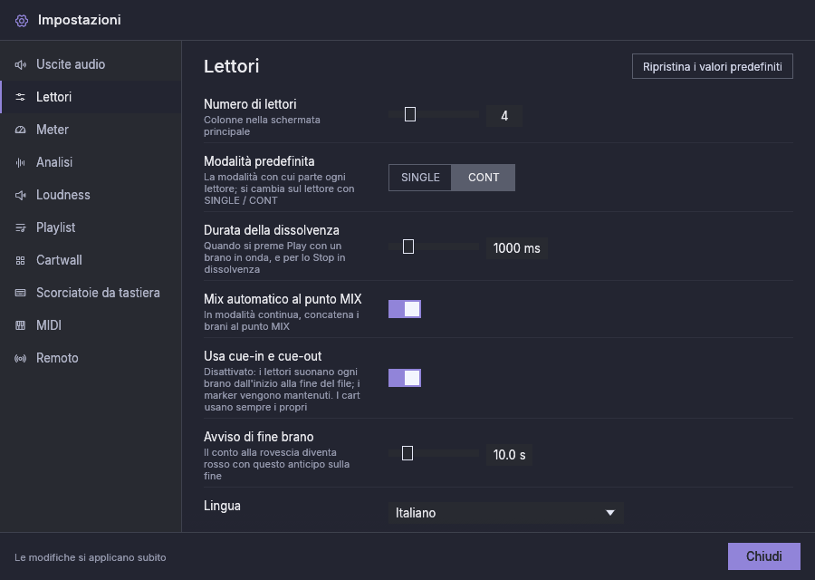Click the Avviso di fine brano slider handle
The image size is (815, 580).
tap(407, 453)
